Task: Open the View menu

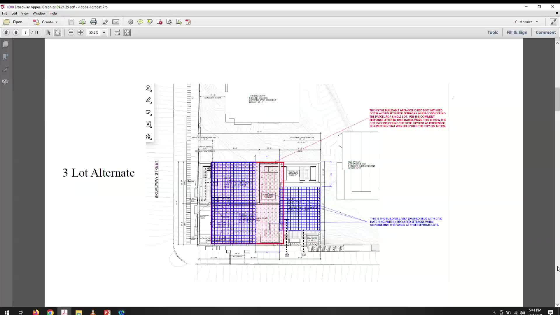Action: tap(25, 13)
